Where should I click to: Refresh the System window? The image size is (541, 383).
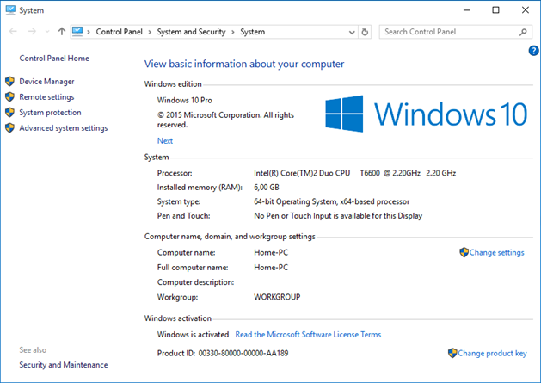point(365,32)
